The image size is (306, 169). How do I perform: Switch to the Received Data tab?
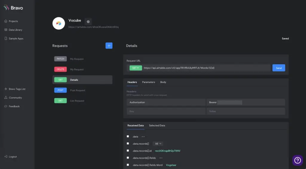tap(136, 125)
